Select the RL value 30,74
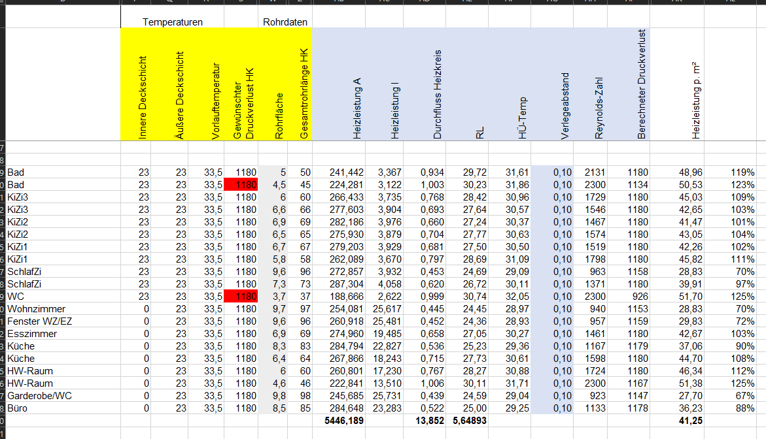The width and height of the screenshot is (766, 439). (x=468, y=297)
